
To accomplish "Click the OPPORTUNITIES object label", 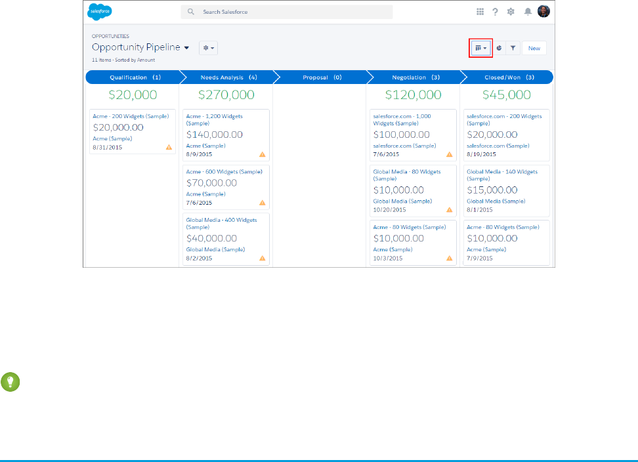I will (x=110, y=36).
